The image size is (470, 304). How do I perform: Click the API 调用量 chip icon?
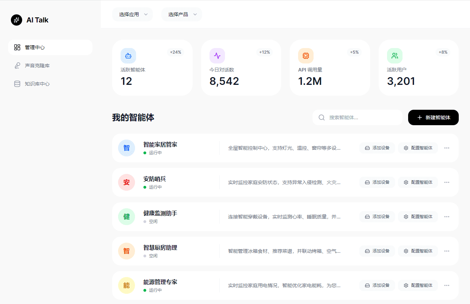point(305,55)
